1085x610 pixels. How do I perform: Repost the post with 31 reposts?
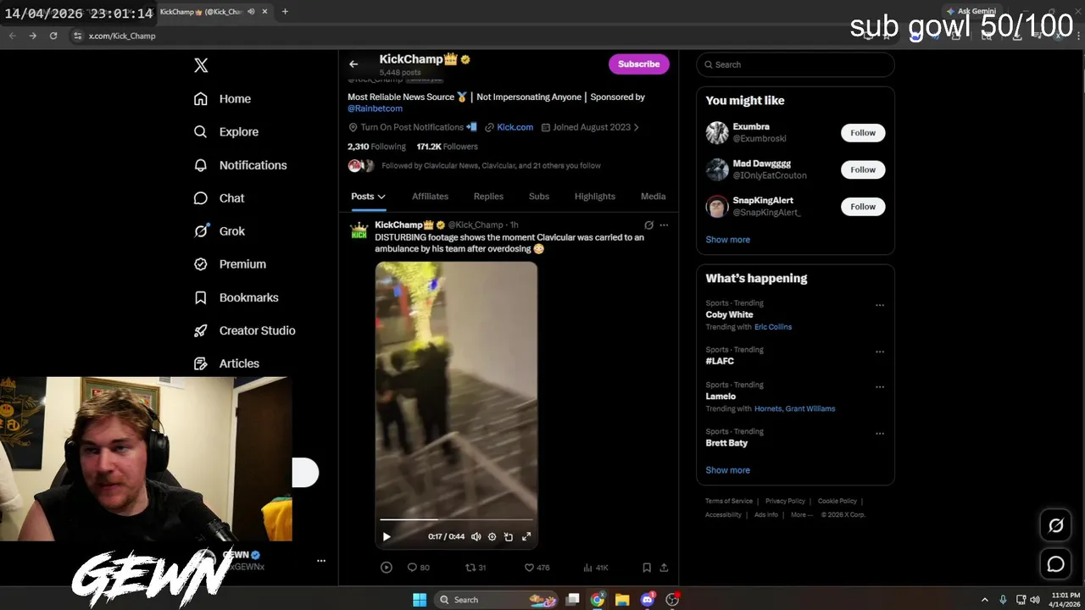pyautogui.click(x=476, y=568)
